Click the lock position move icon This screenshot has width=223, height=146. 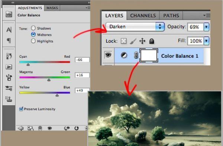[x=142, y=41]
